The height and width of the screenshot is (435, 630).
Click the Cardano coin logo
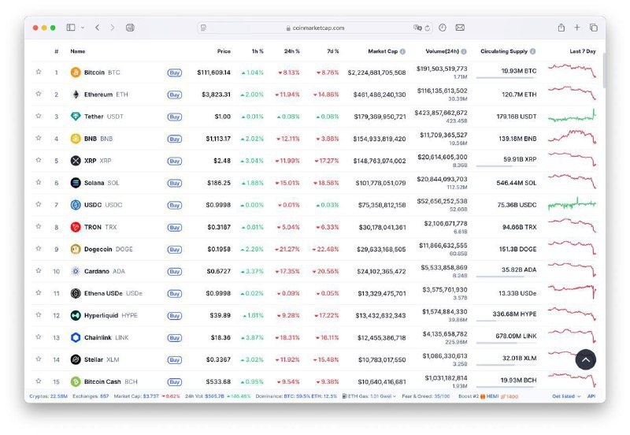click(76, 271)
